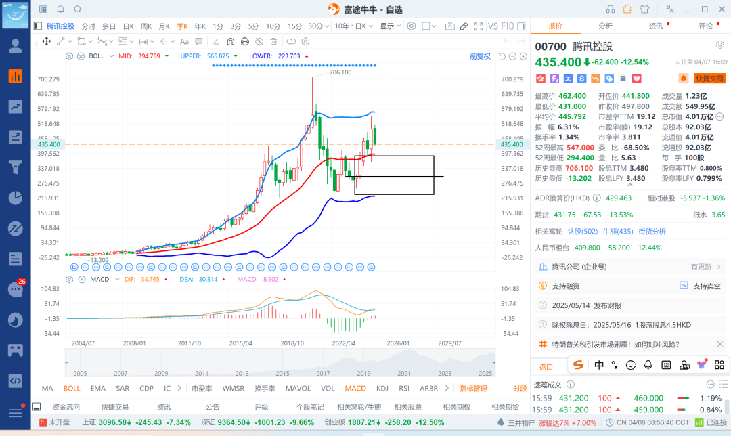The width and height of the screenshot is (731, 436).
Task: Open the code brackets sidebar icon
Action: (x=16, y=380)
